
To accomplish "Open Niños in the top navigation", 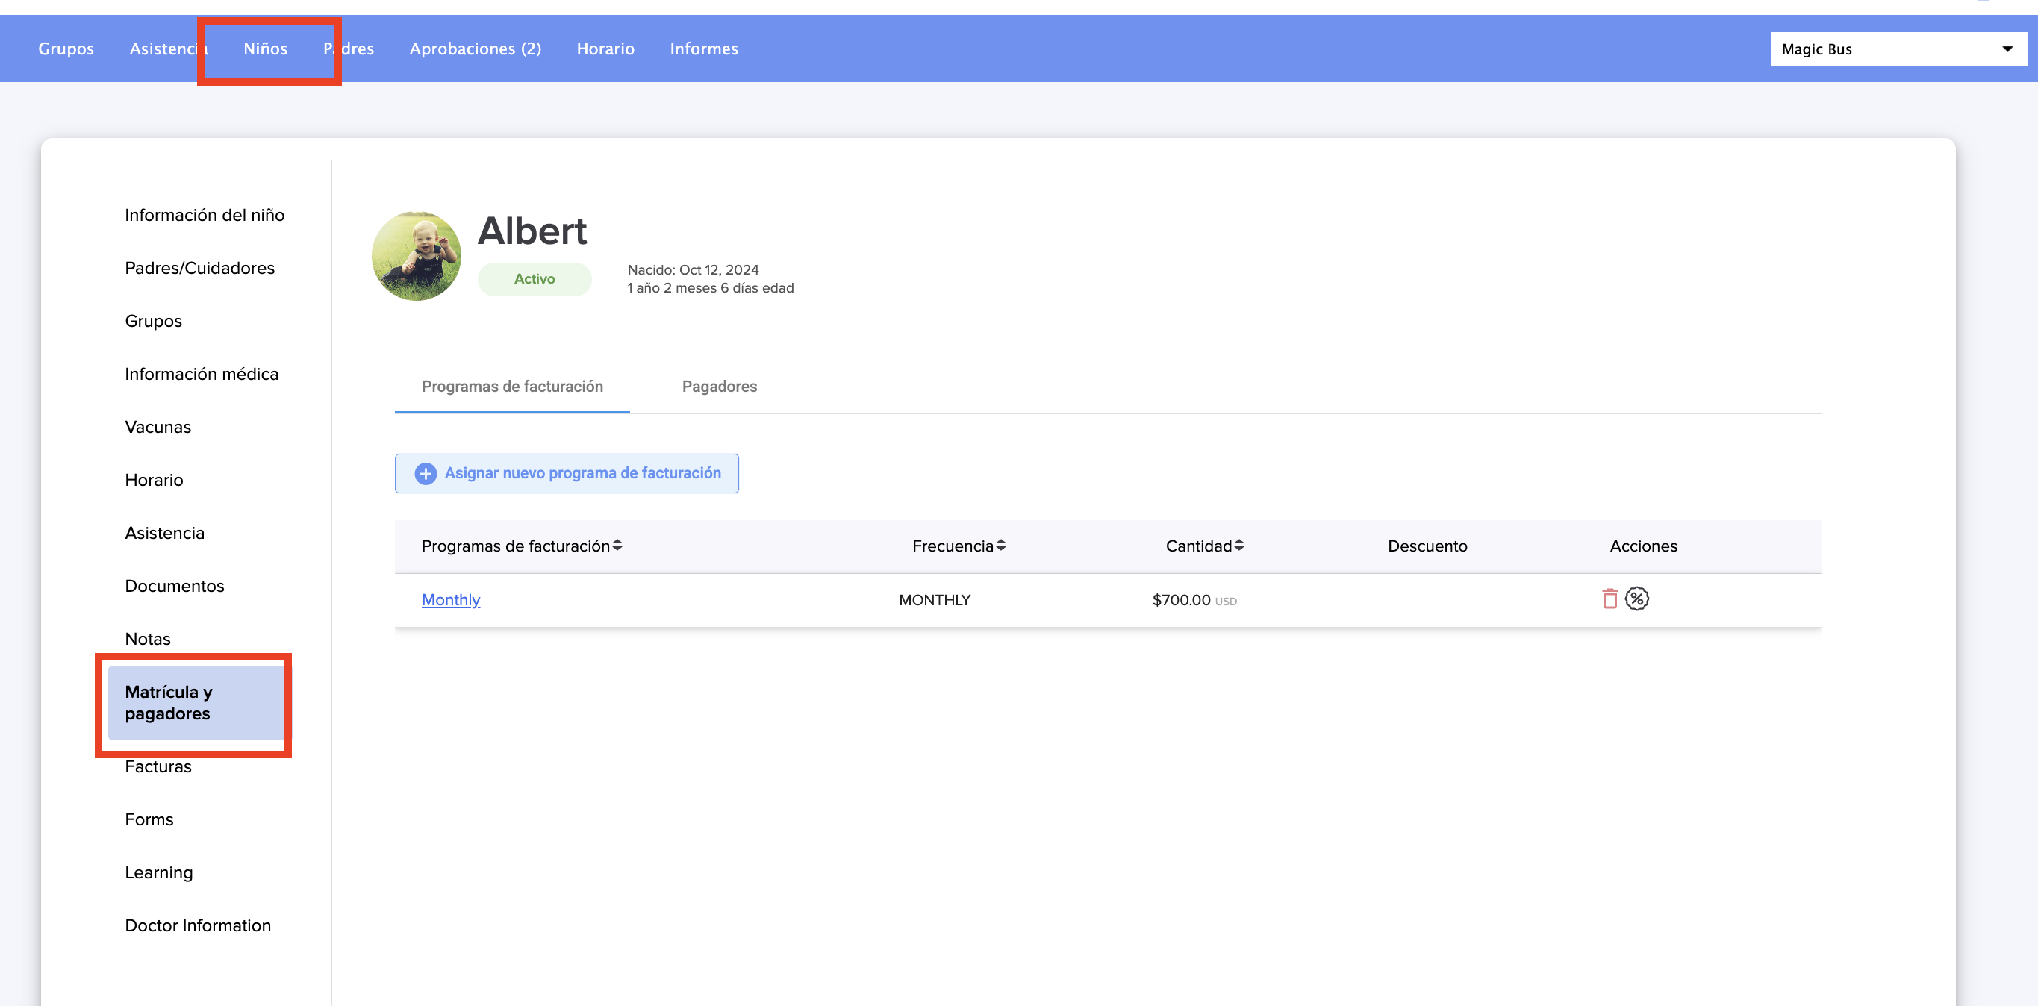I will coord(265,49).
